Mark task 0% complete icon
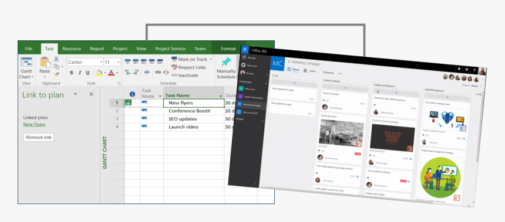 tap(127, 62)
